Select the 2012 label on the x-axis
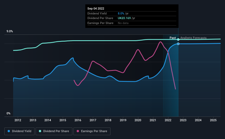The image size is (225, 139). (18, 120)
